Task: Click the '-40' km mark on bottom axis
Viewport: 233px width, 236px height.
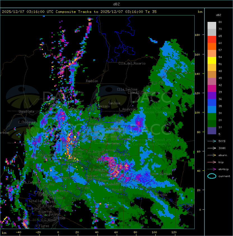Action: coord(18,232)
